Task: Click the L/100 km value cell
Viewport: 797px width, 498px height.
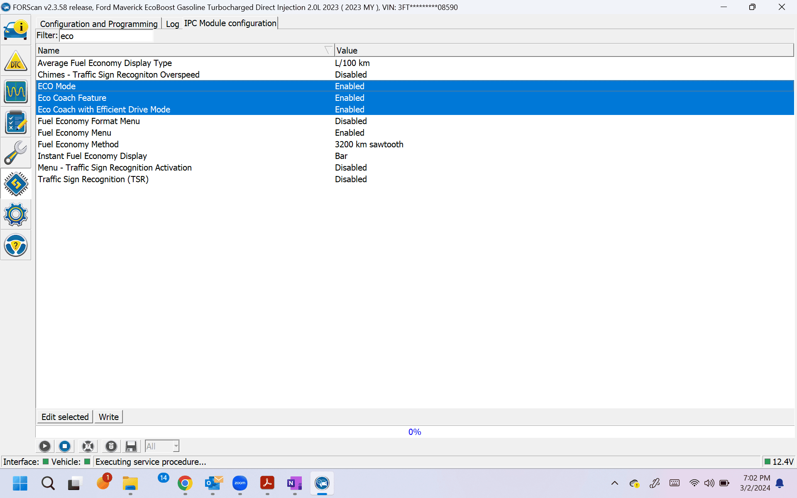Action: point(352,63)
